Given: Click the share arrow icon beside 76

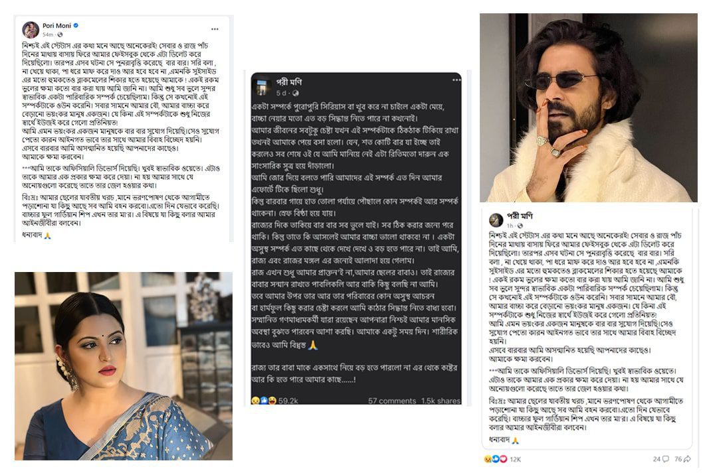Looking at the screenshot, I should click(x=687, y=459).
